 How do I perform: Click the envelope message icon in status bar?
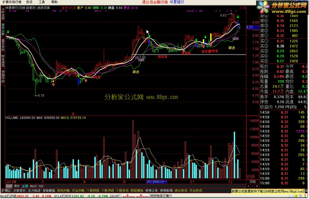(x=291, y=196)
